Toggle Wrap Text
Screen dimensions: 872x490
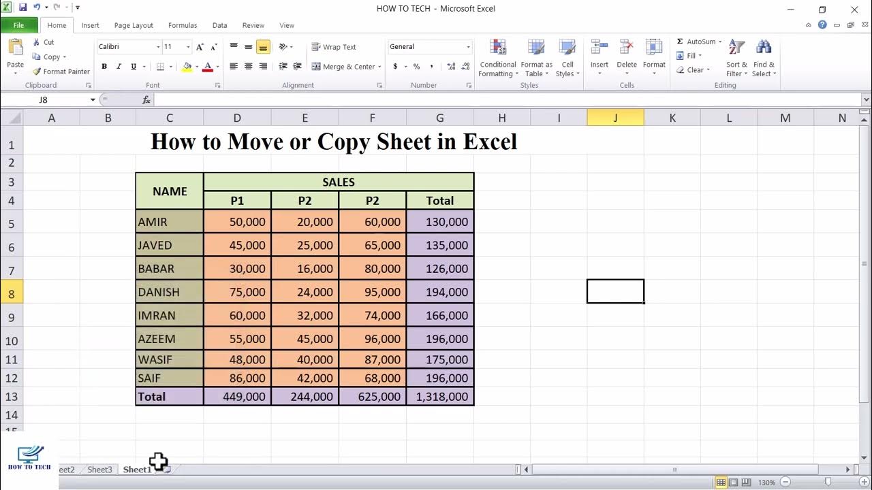(x=334, y=47)
